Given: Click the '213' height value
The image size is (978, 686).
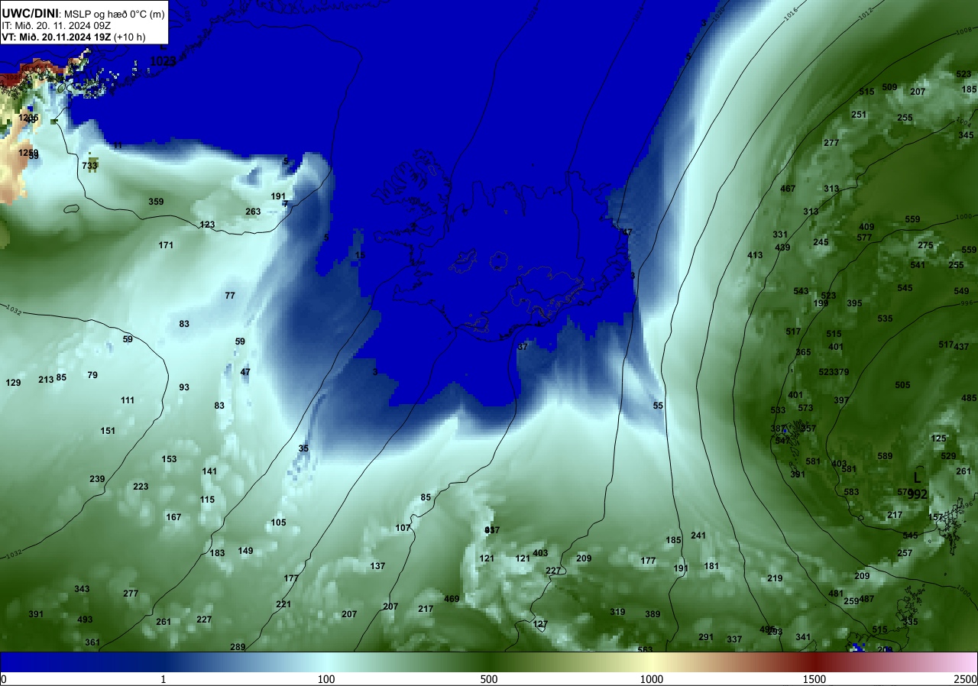Looking at the screenshot, I should (x=46, y=380).
